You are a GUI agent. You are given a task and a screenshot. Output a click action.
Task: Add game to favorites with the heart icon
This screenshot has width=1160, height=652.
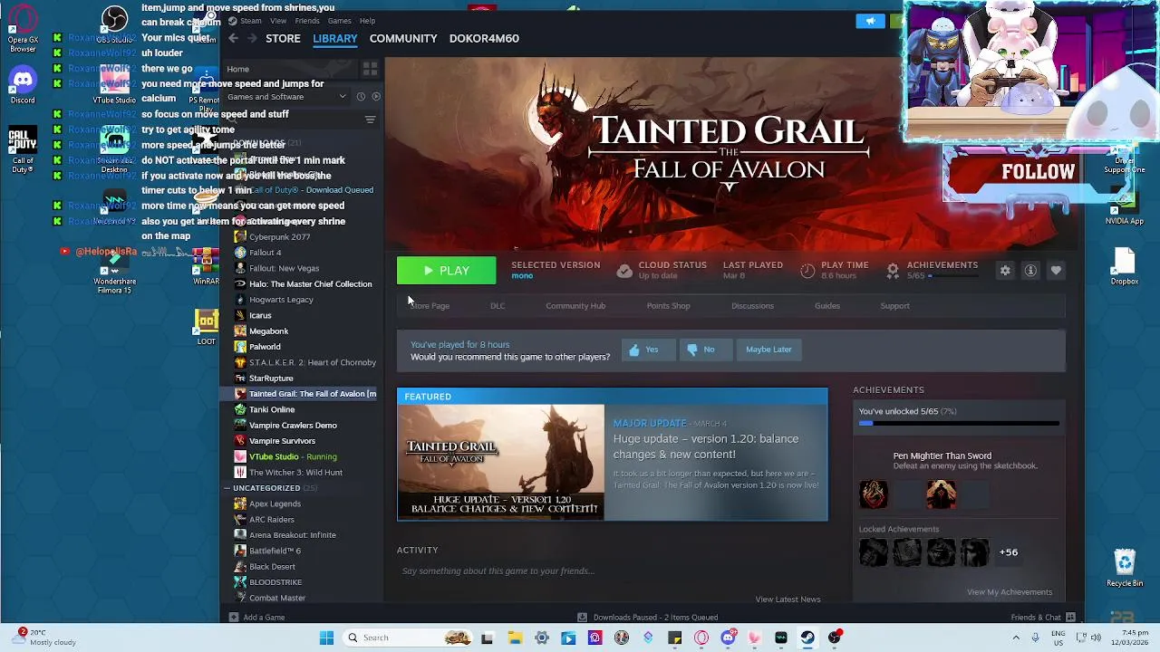1056,271
